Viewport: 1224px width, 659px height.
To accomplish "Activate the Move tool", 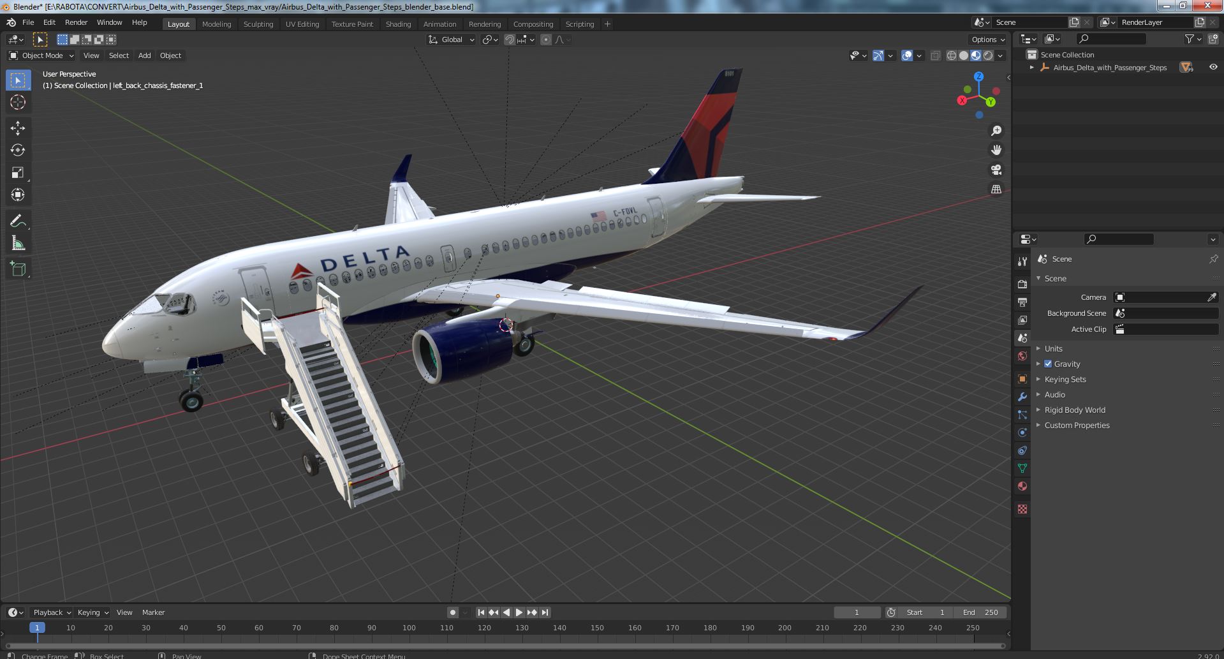I will click(x=18, y=128).
